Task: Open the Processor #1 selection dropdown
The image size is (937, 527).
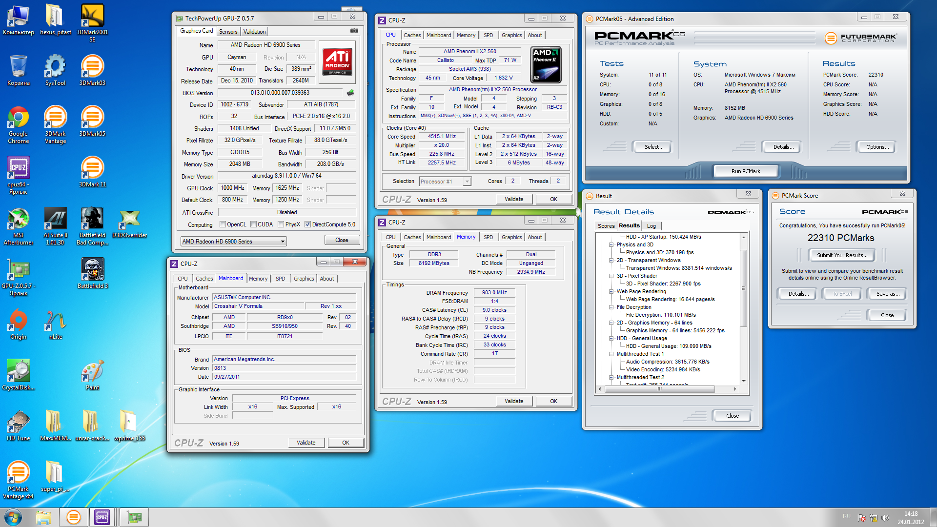Action: [445, 182]
